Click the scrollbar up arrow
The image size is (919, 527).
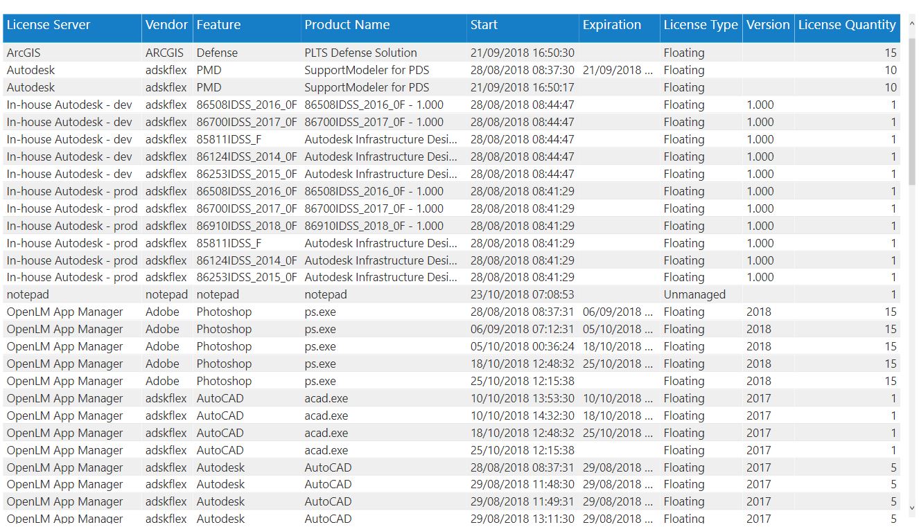pos(911,20)
